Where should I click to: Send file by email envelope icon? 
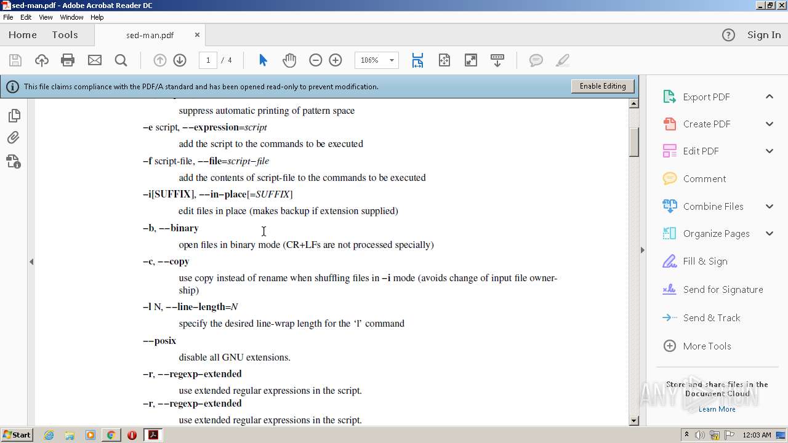[95, 60]
